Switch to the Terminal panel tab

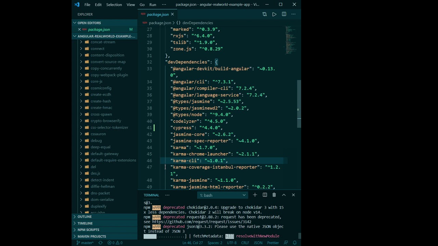(151, 195)
